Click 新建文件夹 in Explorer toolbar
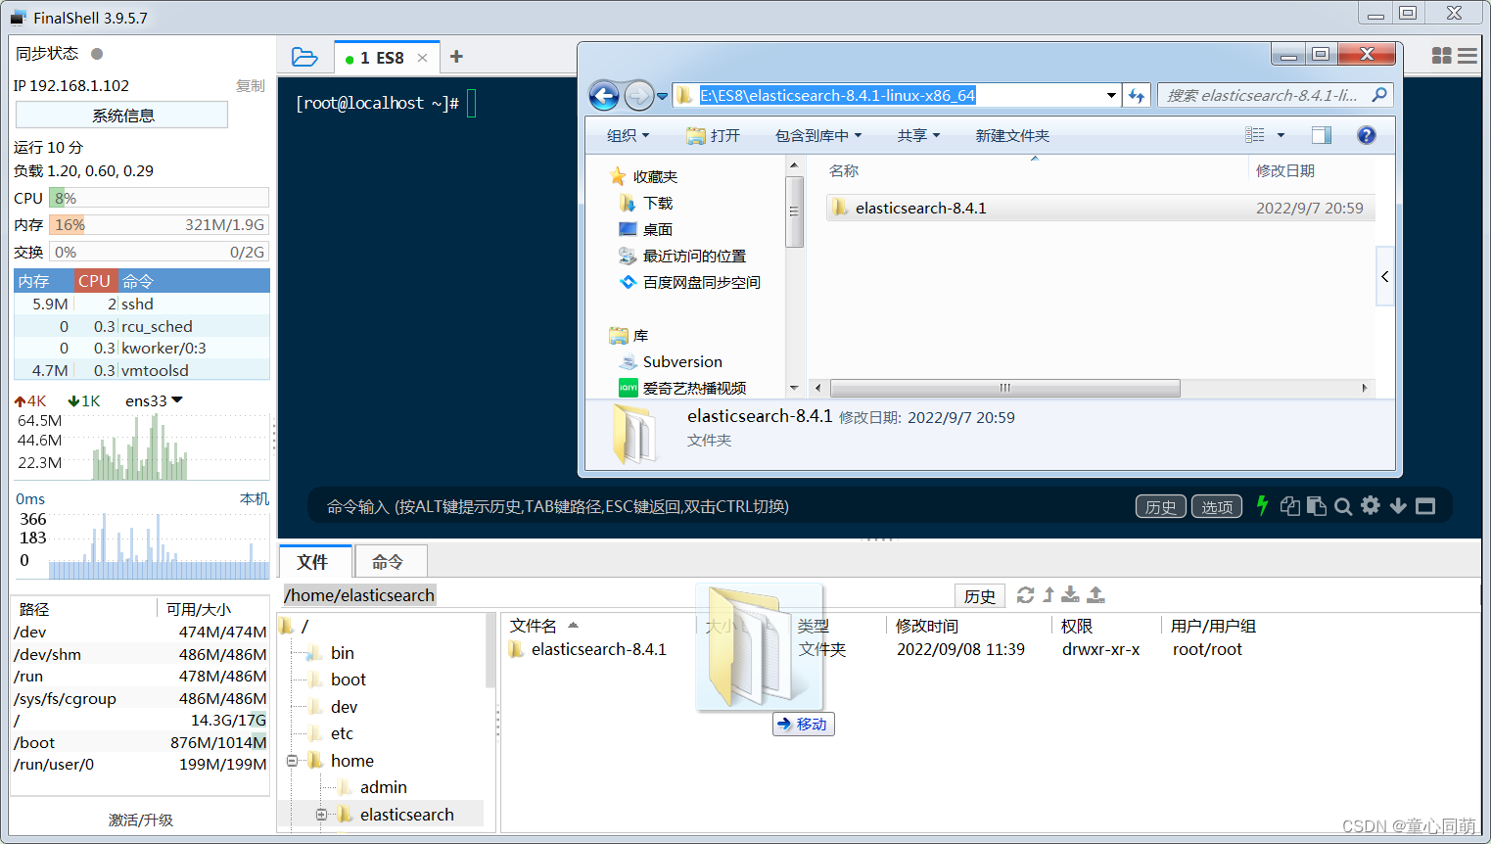1491x844 pixels. (x=1012, y=135)
